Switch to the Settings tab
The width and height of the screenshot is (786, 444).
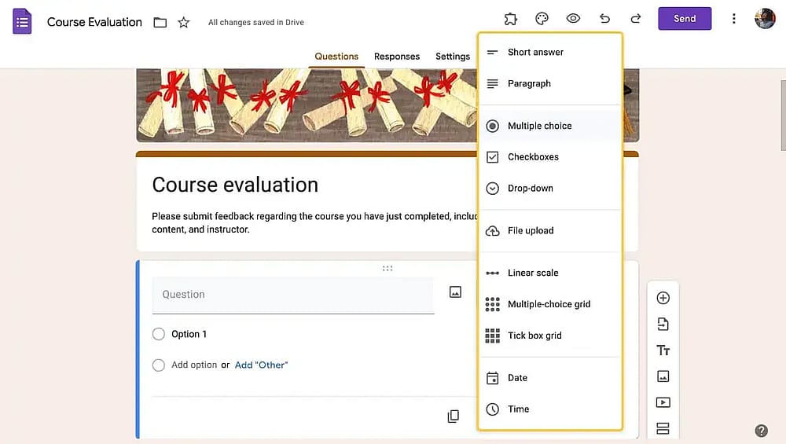tap(453, 57)
